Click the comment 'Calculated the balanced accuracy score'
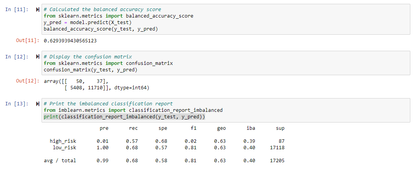413x171 pixels. [102, 10]
